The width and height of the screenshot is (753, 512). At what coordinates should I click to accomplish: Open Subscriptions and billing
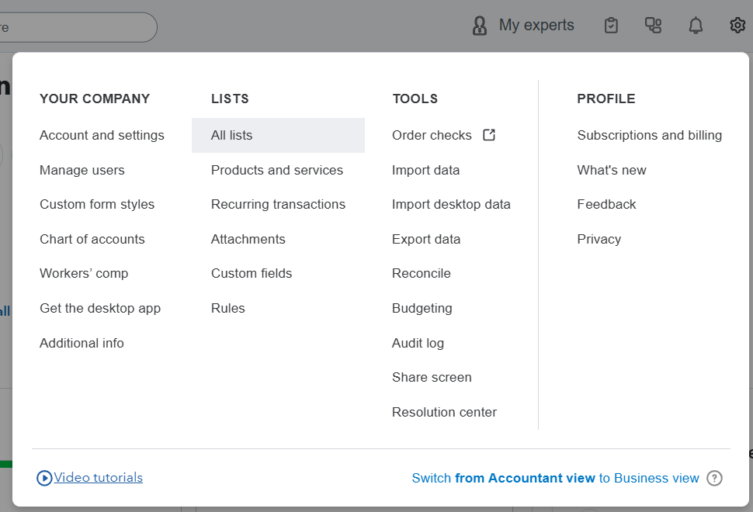point(649,135)
